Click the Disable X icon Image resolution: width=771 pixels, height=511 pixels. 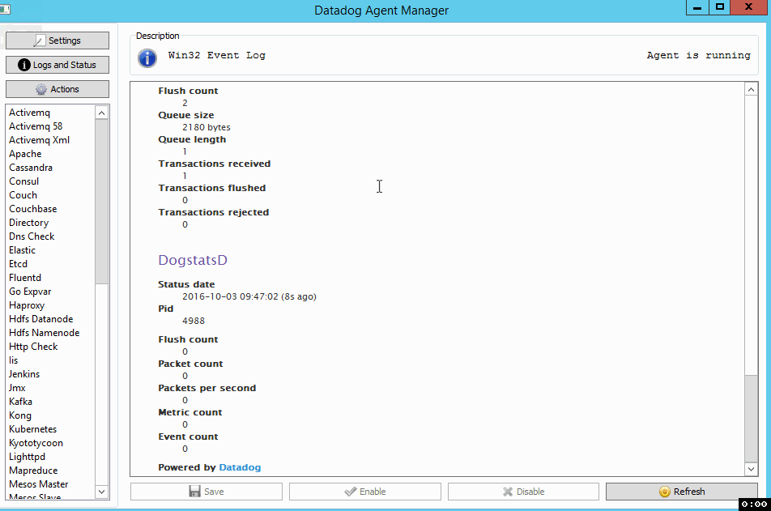[x=509, y=491]
